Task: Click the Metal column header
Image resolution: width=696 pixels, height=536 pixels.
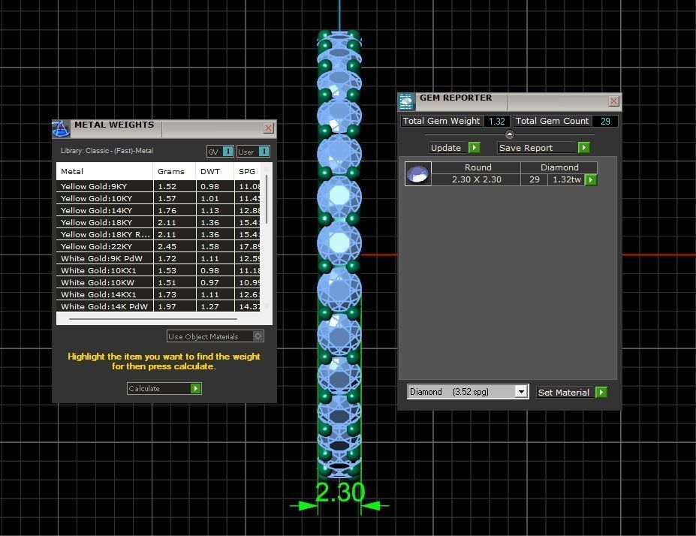Action: pos(104,171)
